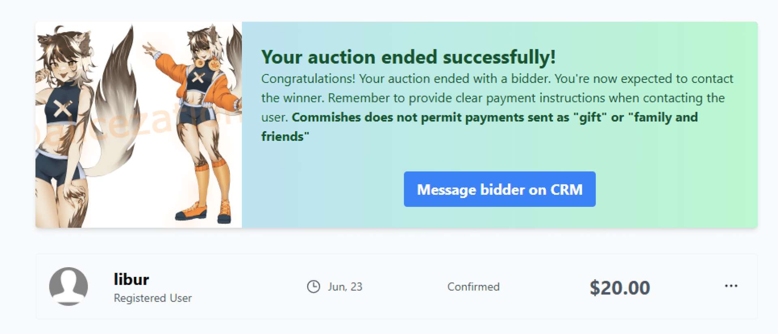Click the "Your auction ended successfully!" heading
This screenshot has width=778, height=334.
coord(408,57)
